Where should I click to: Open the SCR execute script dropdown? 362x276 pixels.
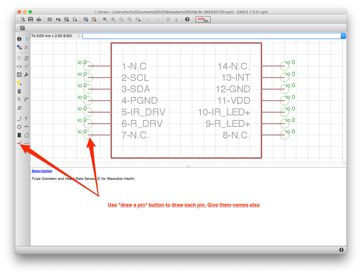[86, 19]
